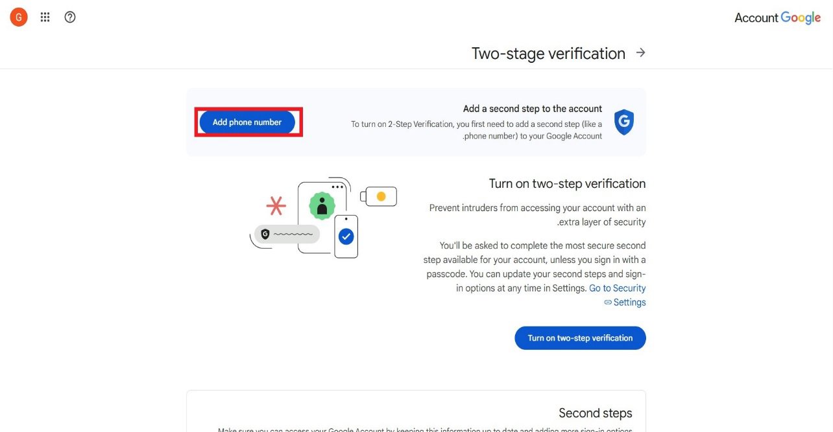Click the red asterisk in the illustration
Image resolution: width=833 pixels, height=432 pixels.
tap(276, 206)
